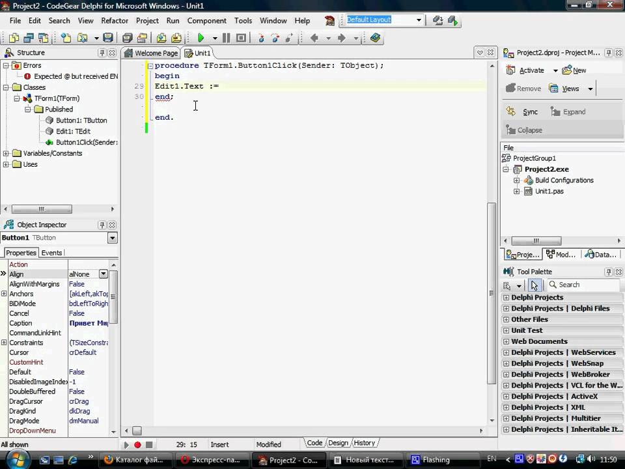Open the Align property value dropdown
The width and height of the screenshot is (625, 469).
[104, 274]
